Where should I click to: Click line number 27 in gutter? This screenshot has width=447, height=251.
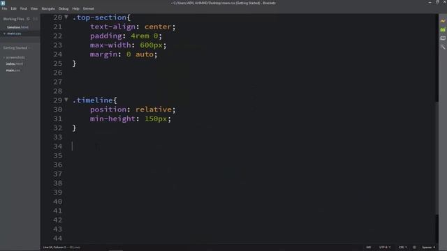click(57, 82)
